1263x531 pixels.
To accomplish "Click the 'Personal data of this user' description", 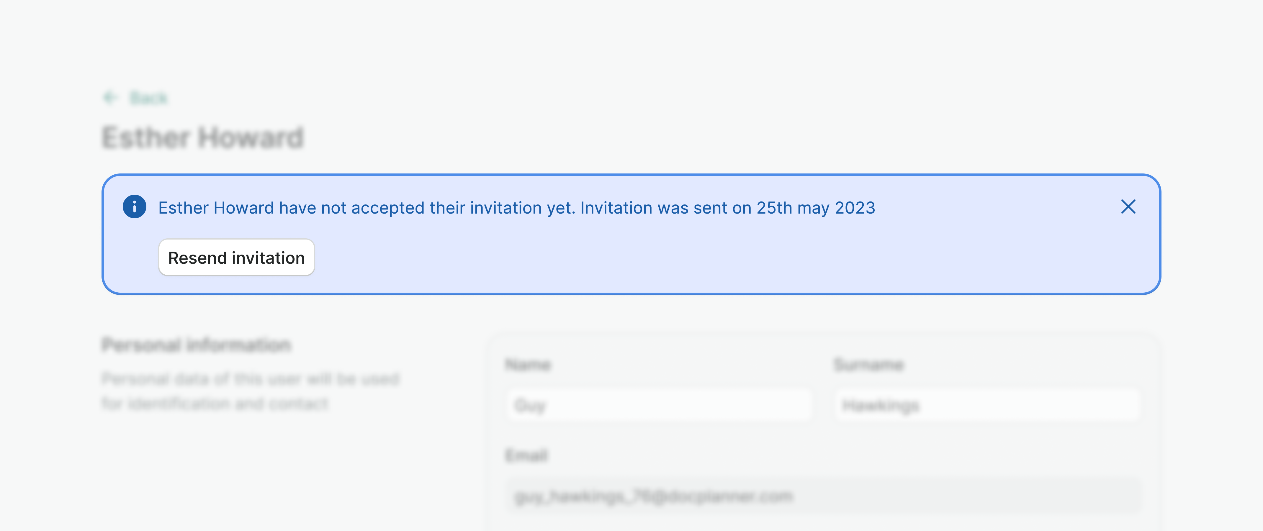I will point(251,379).
